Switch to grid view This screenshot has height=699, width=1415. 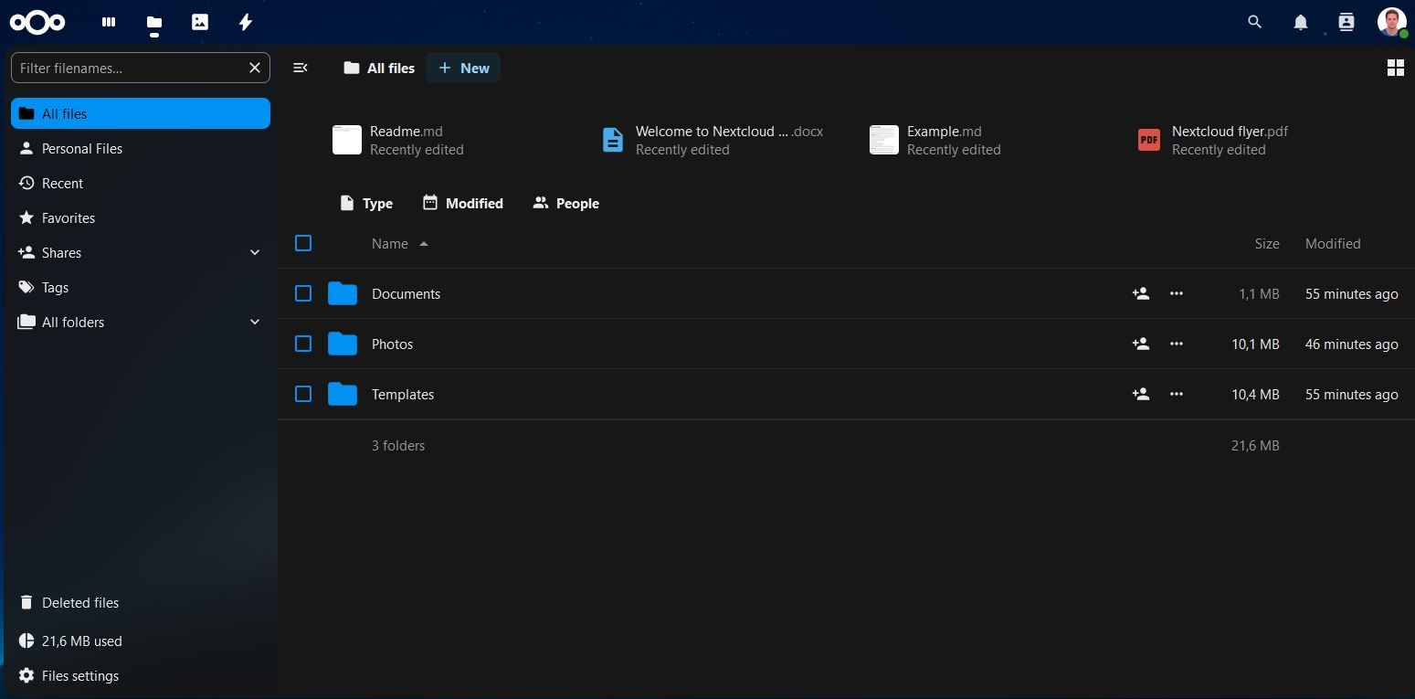1395,68
